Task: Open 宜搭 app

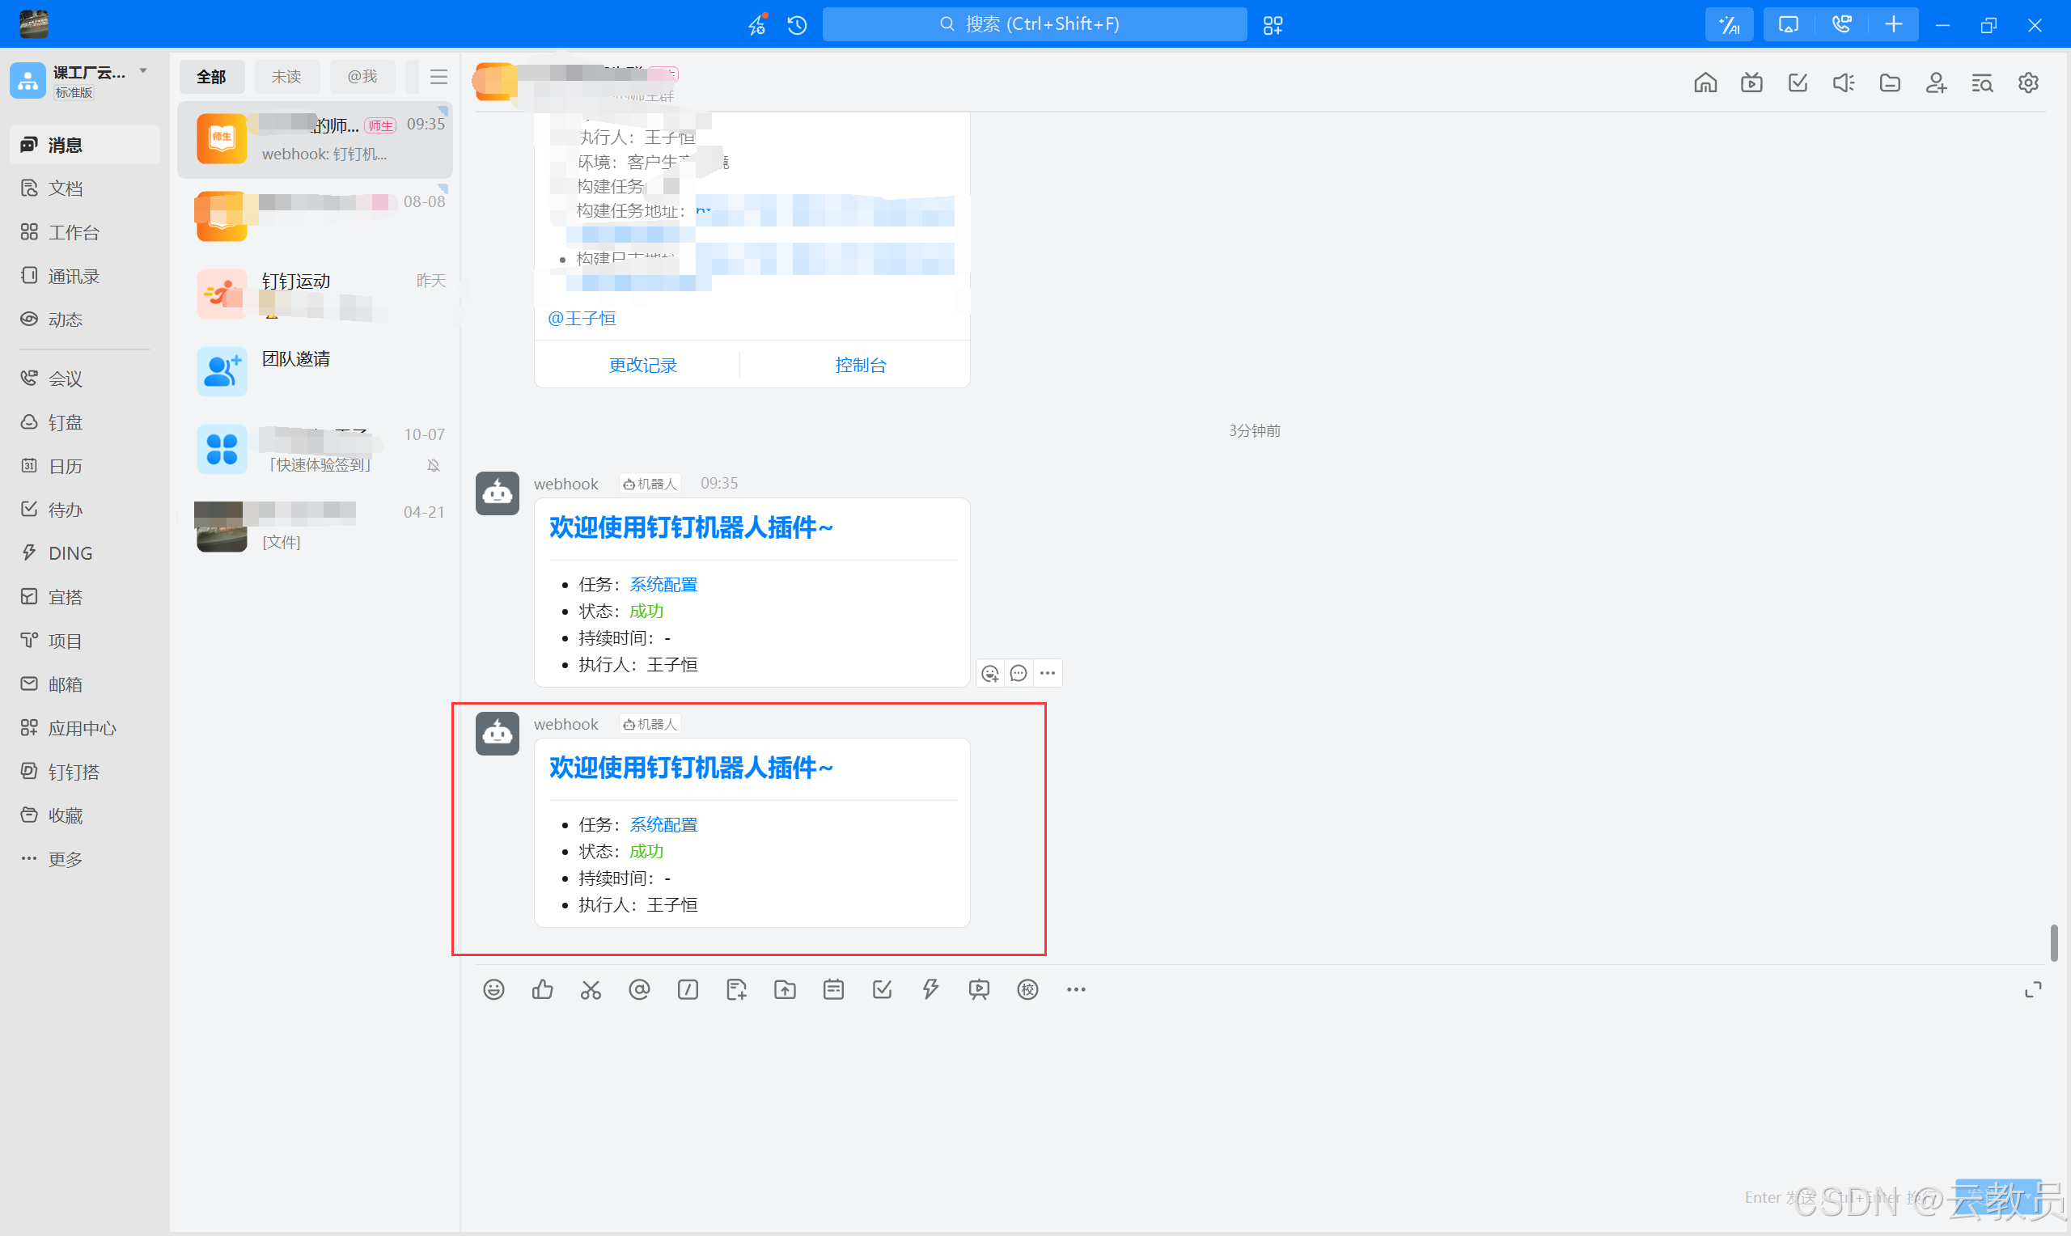Action: click(x=83, y=597)
